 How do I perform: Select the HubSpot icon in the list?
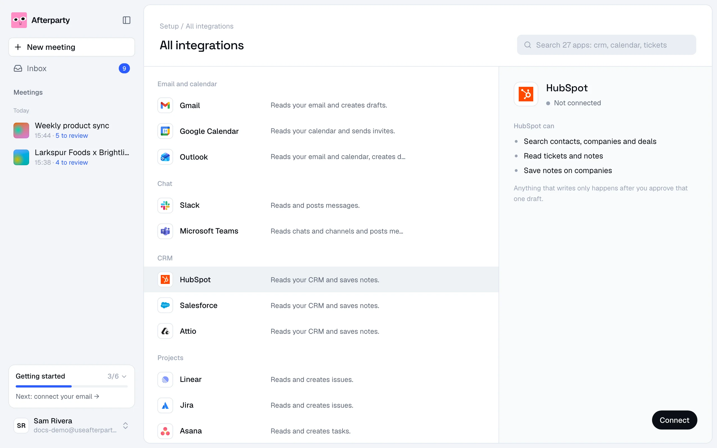(165, 279)
